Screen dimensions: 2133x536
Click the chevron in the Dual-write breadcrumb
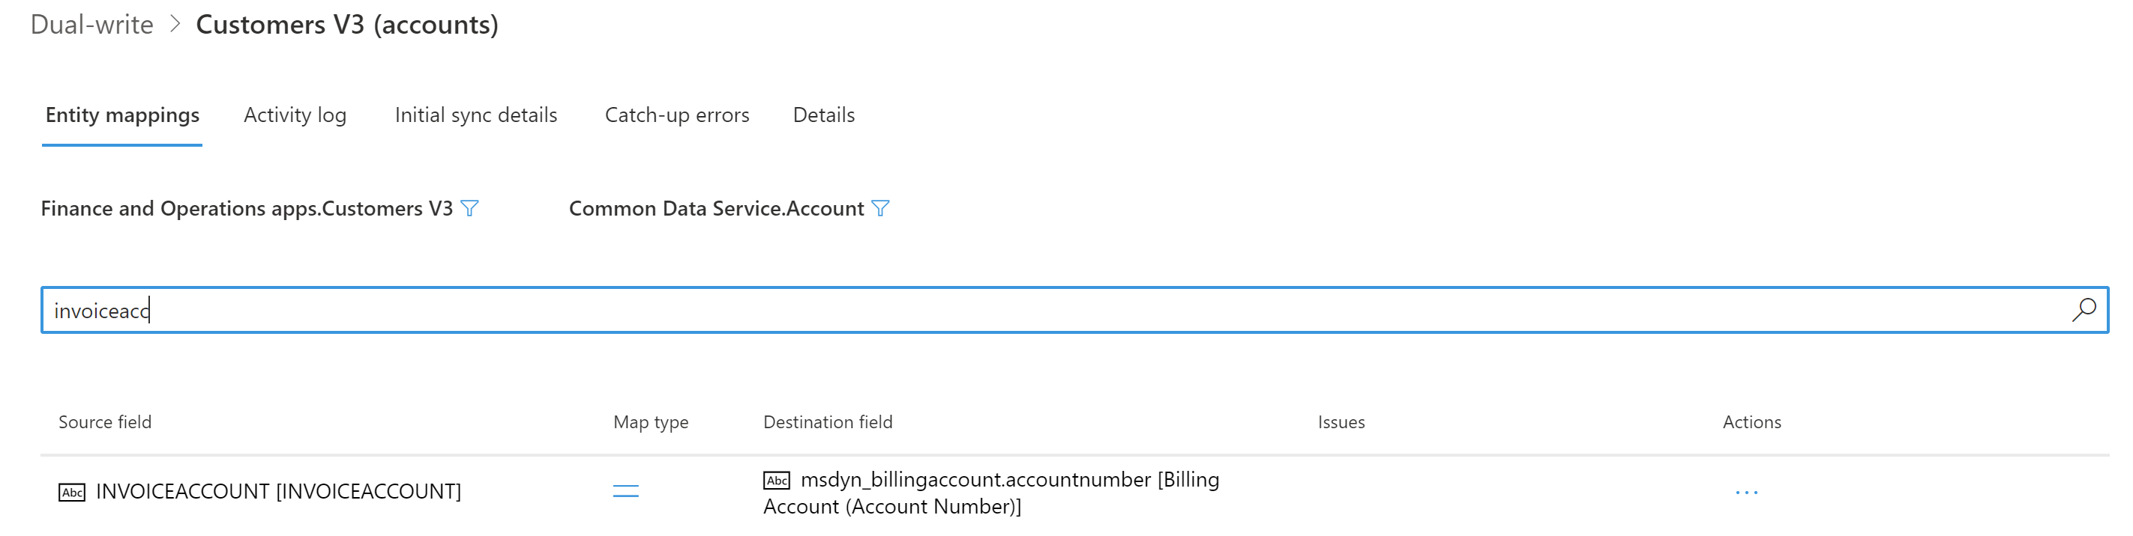point(173,24)
